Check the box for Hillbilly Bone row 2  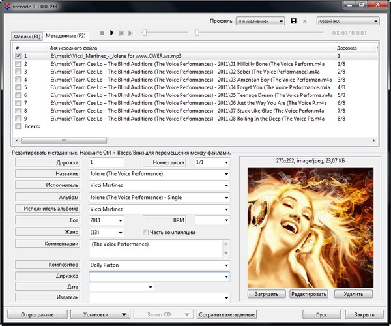click(18, 64)
